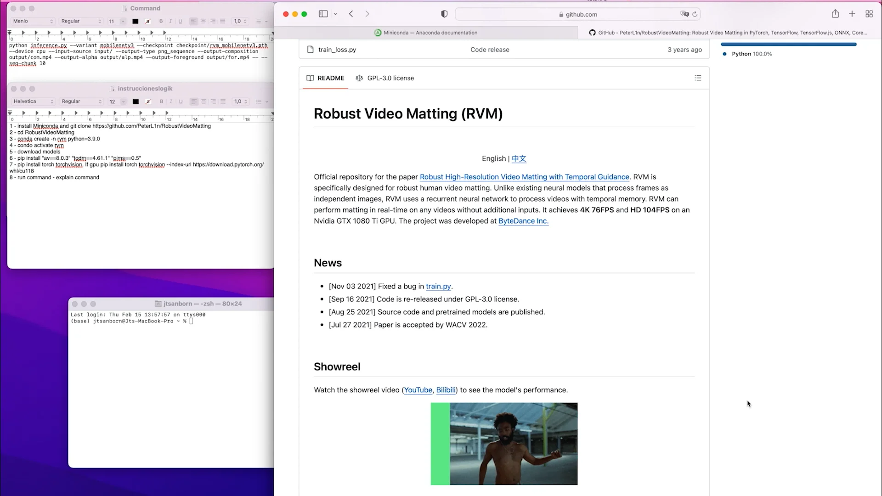Viewport: 882px width, 496px height.
Task: Open the Safari Share menu
Action: tap(835, 14)
